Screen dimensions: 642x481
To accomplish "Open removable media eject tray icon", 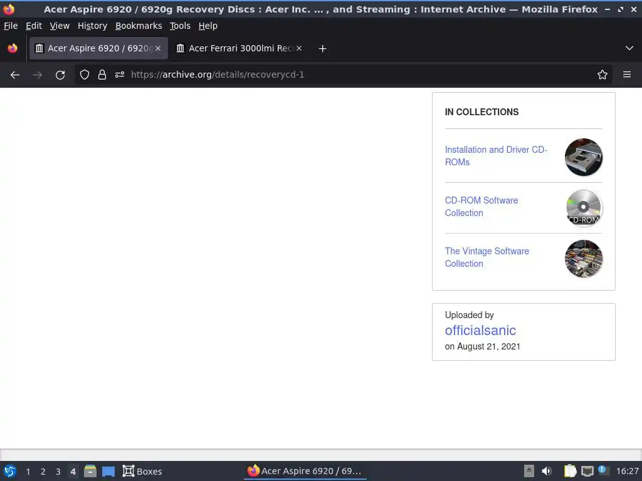I will (x=529, y=471).
